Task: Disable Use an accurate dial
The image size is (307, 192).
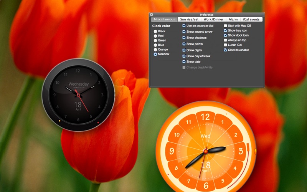Action: click(x=184, y=26)
